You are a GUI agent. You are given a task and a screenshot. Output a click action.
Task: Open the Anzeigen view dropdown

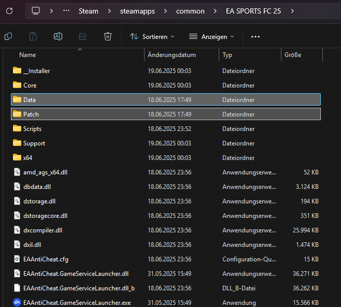(211, 37)
